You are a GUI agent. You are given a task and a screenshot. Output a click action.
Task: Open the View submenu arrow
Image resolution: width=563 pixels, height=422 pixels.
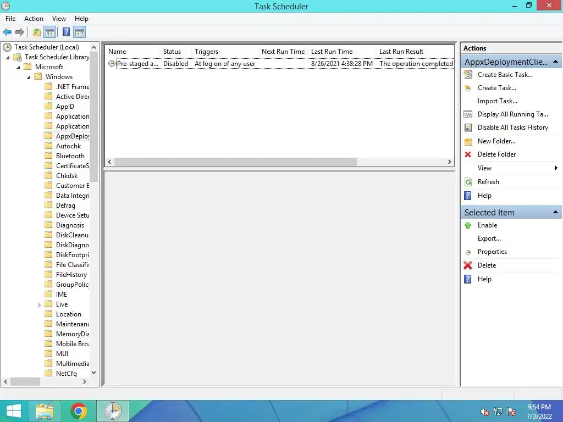click(x=556, y=168)
